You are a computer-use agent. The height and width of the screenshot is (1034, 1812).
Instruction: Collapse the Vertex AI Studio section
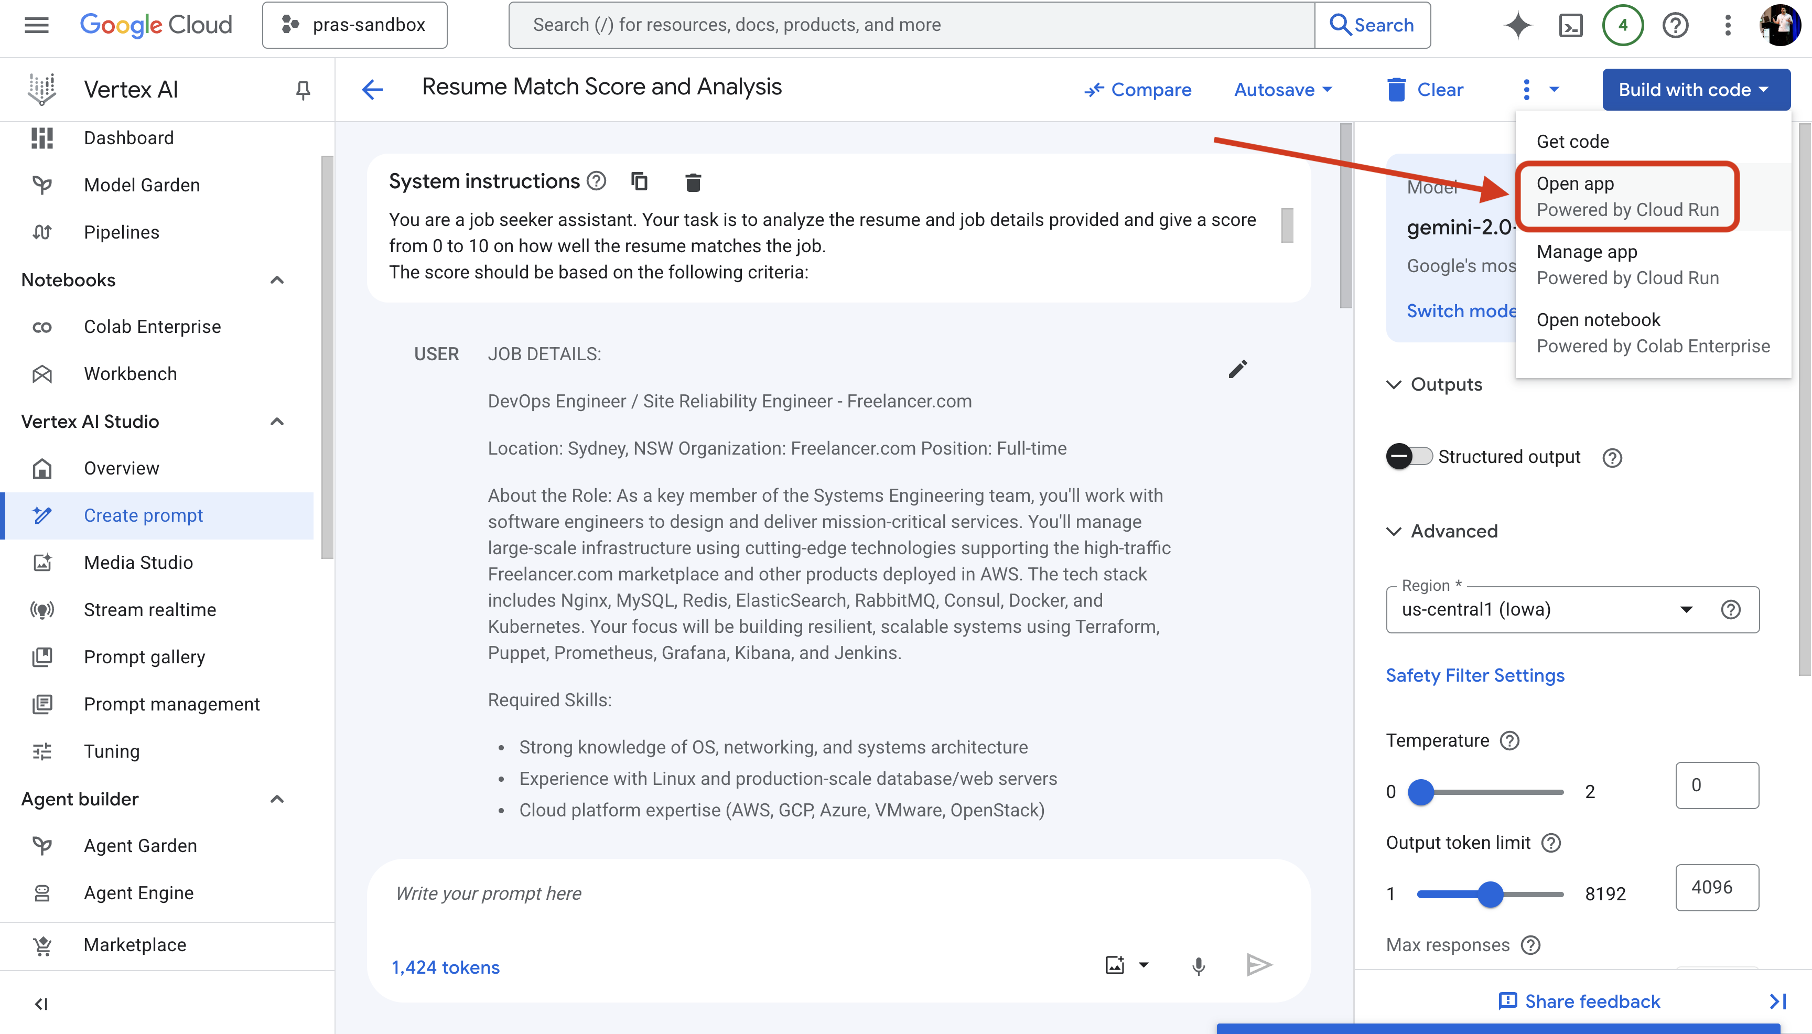[x=277, y=421]
